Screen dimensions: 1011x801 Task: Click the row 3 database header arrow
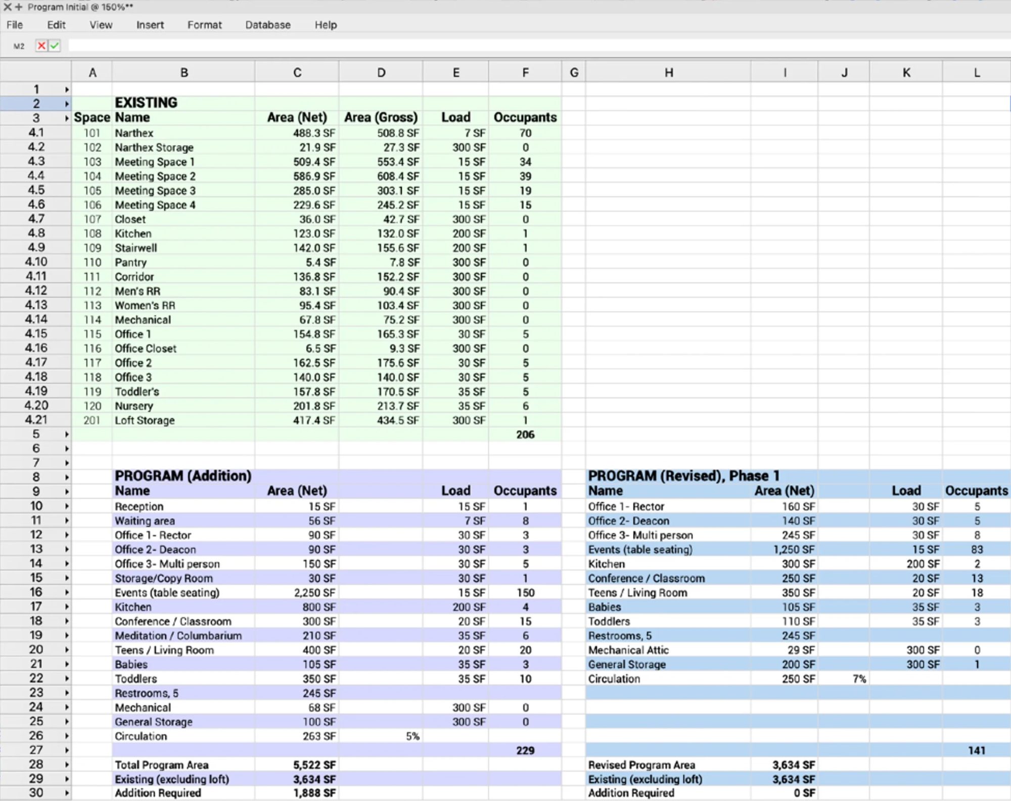[x=67, y=118]
